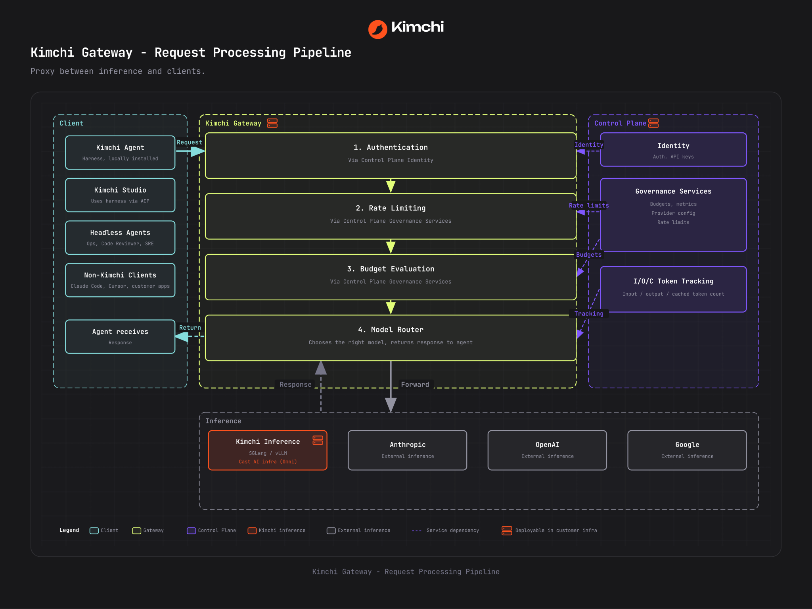Click the Kimchi Gateway group title

click(233, 123)
